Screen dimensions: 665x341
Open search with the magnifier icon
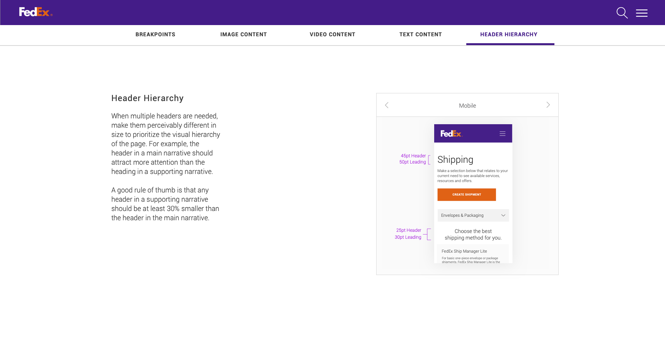point(622,13)
